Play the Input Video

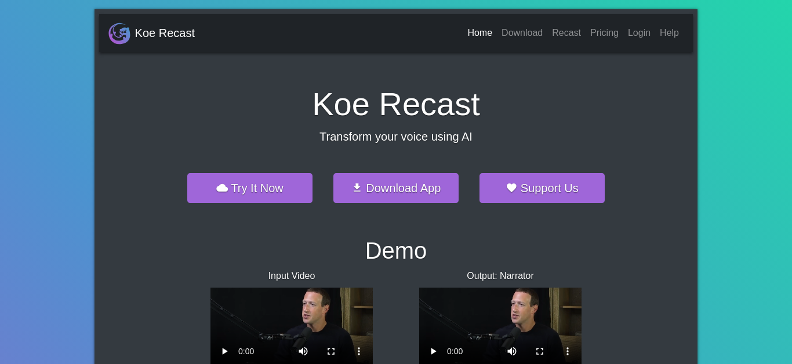click(x=225, y=351)
